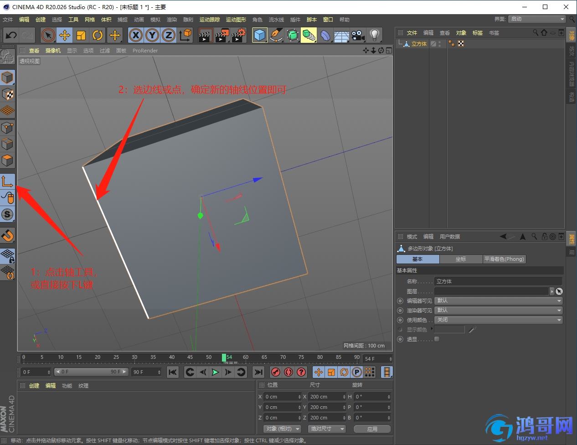Click the 显示颜色 color swatch
Image resolution: width=577 pixels, height=445 pixels.
point(449,329)
